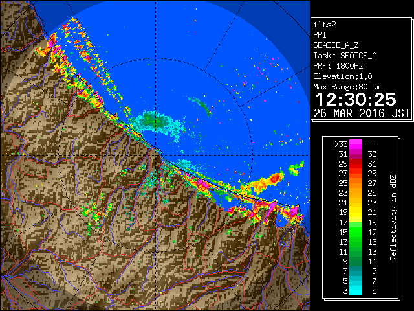This screenshot has width=414, height=311.
Task: Click the Task: SEAICE_A line
Action: [x=345, y=56]
